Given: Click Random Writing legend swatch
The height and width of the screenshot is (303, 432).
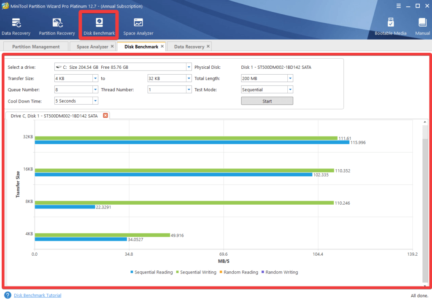Looking at the screenshot, I should tap(263, 272).
